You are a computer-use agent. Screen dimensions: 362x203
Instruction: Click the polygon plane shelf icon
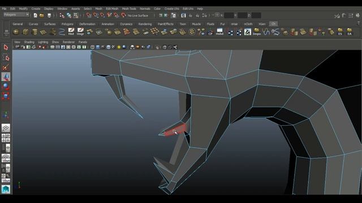(44, 32)
